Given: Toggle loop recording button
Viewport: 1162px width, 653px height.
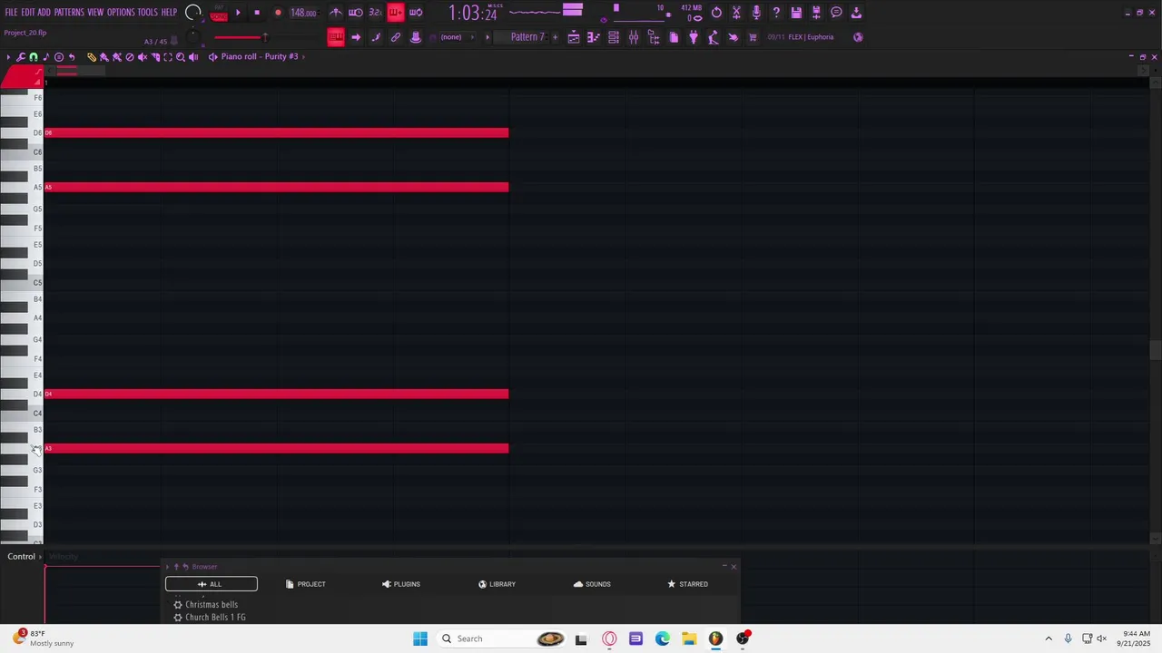Looking at the screenshot, I should (416, 13).
